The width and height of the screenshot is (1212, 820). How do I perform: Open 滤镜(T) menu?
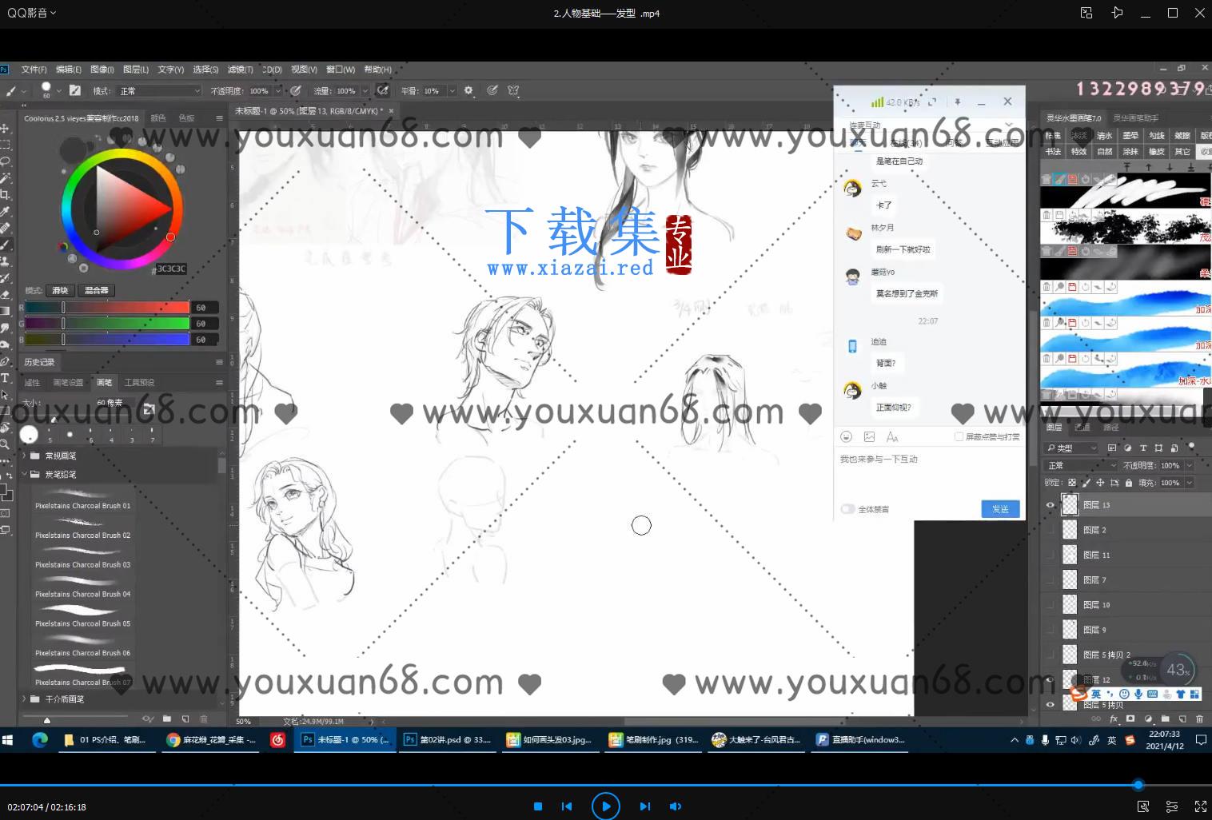pos(240,70)
